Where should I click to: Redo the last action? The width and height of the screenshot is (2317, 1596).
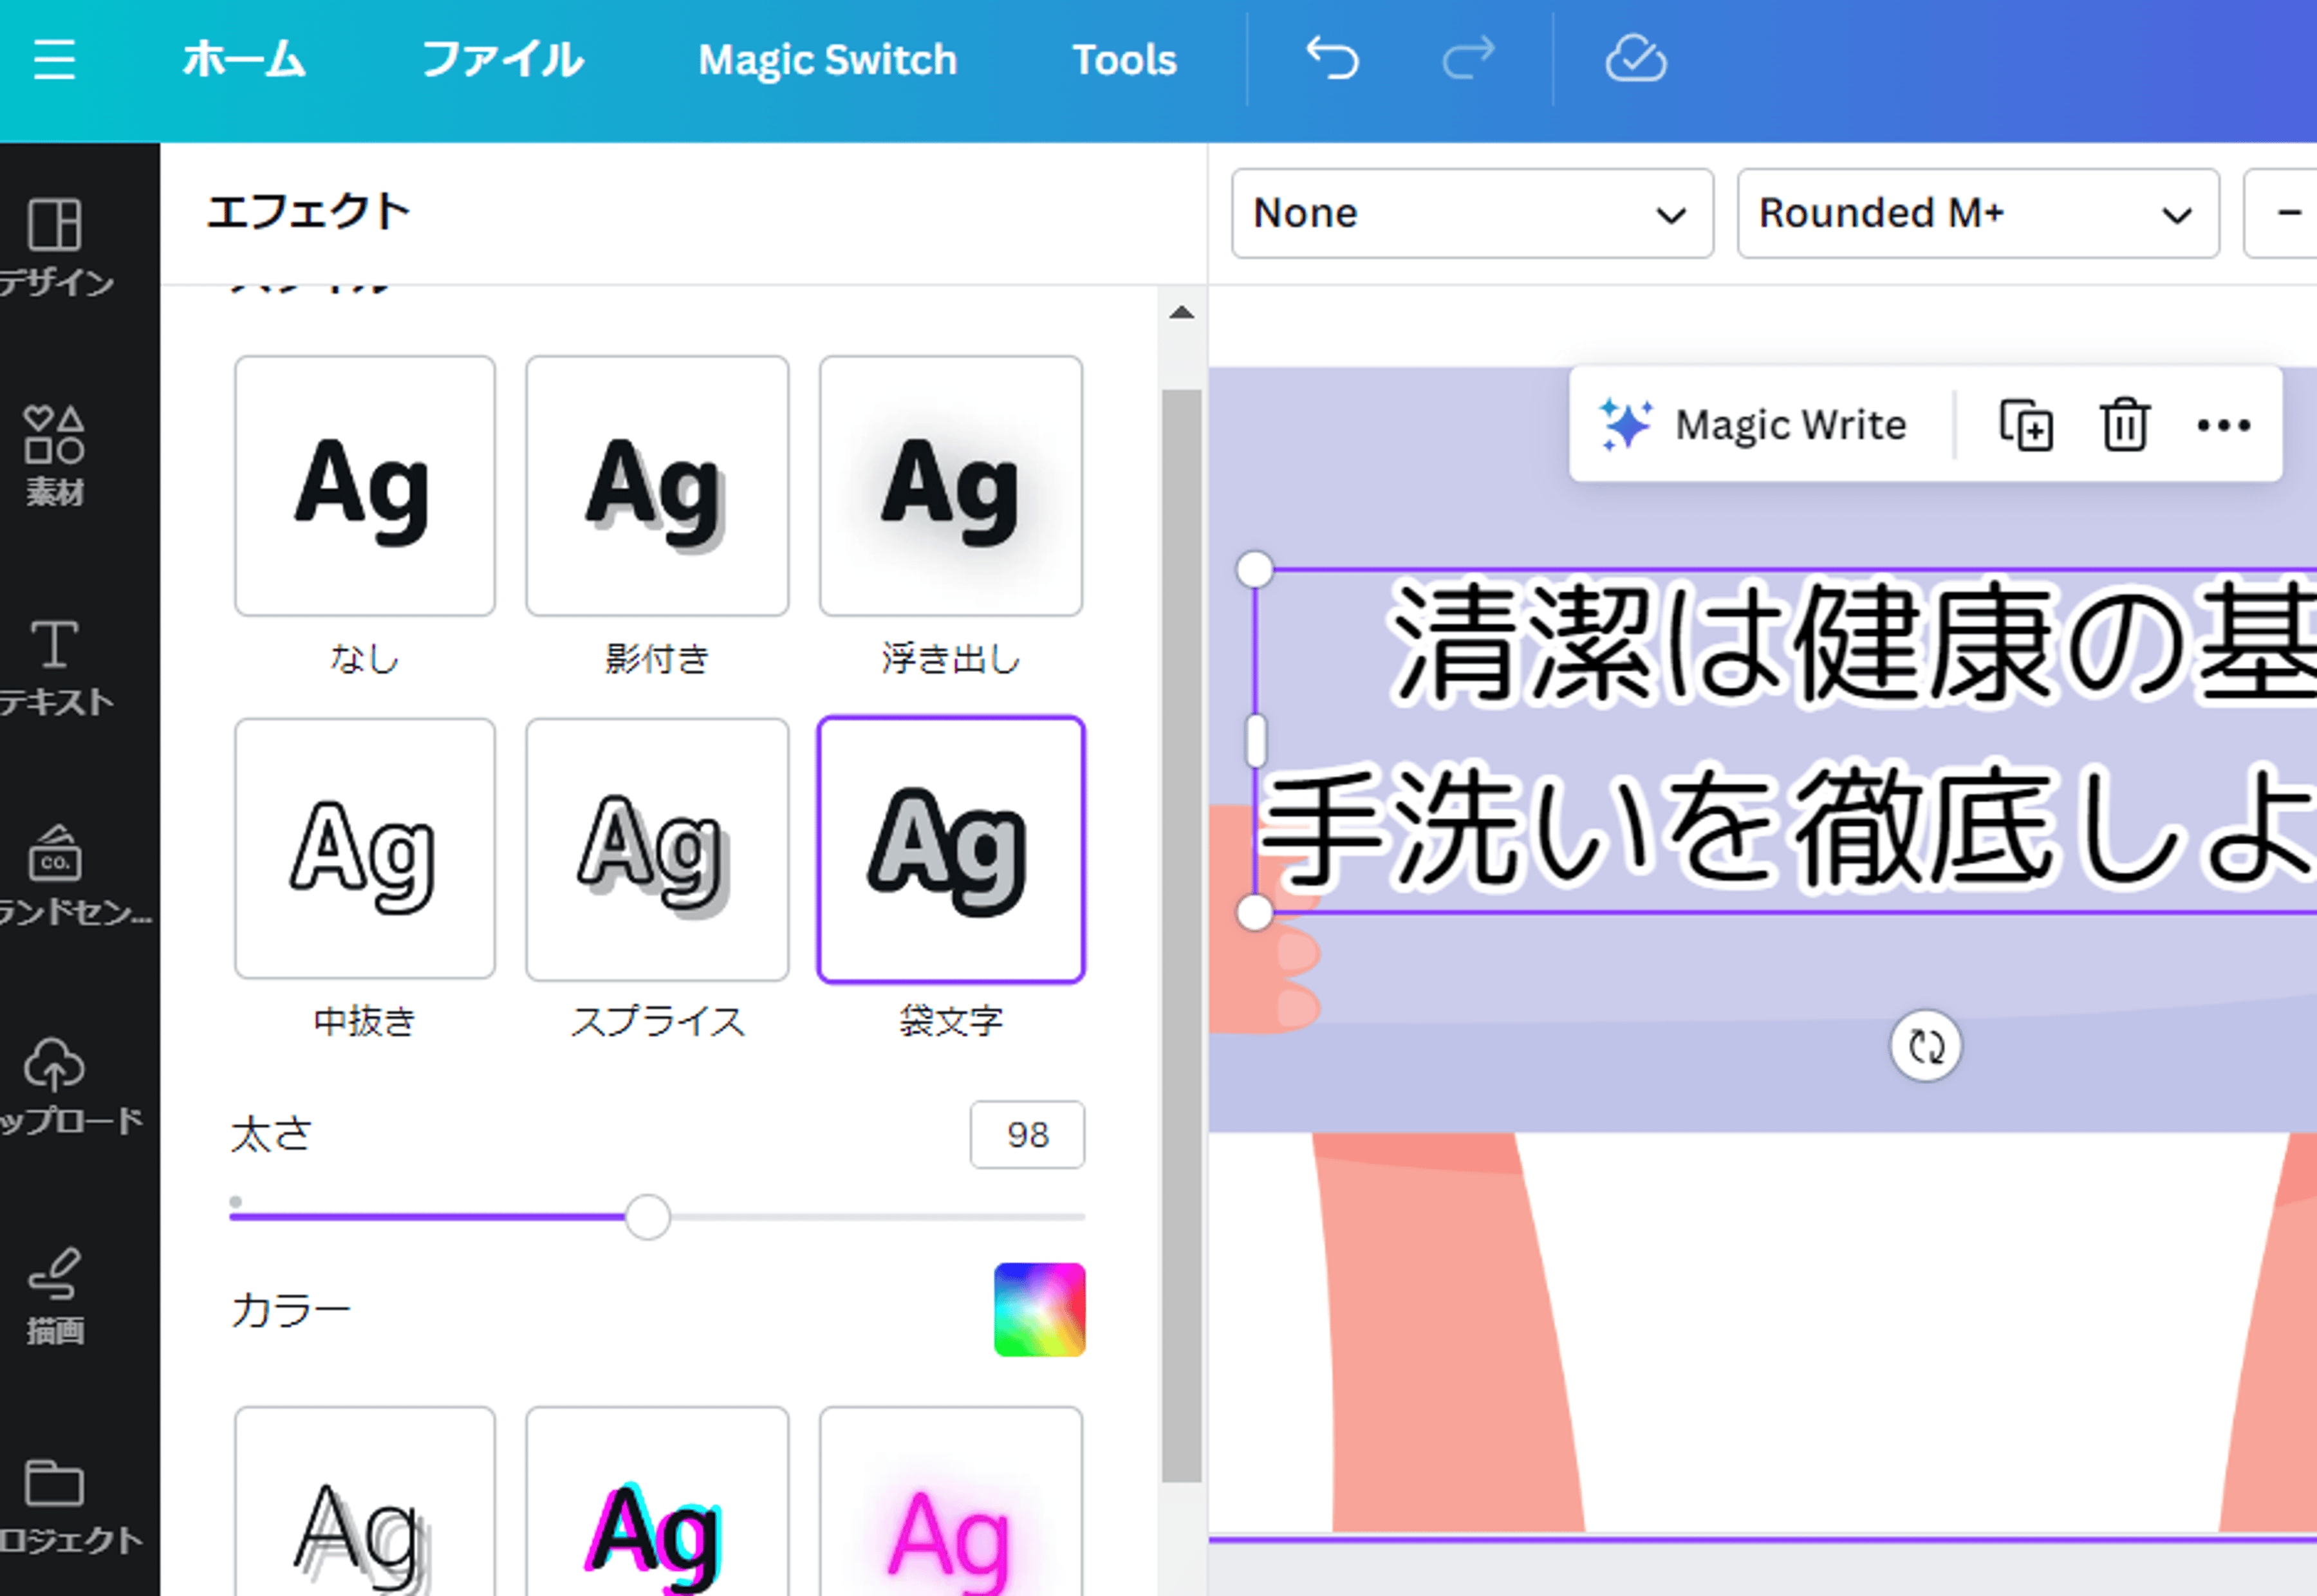pos(1468,58)
